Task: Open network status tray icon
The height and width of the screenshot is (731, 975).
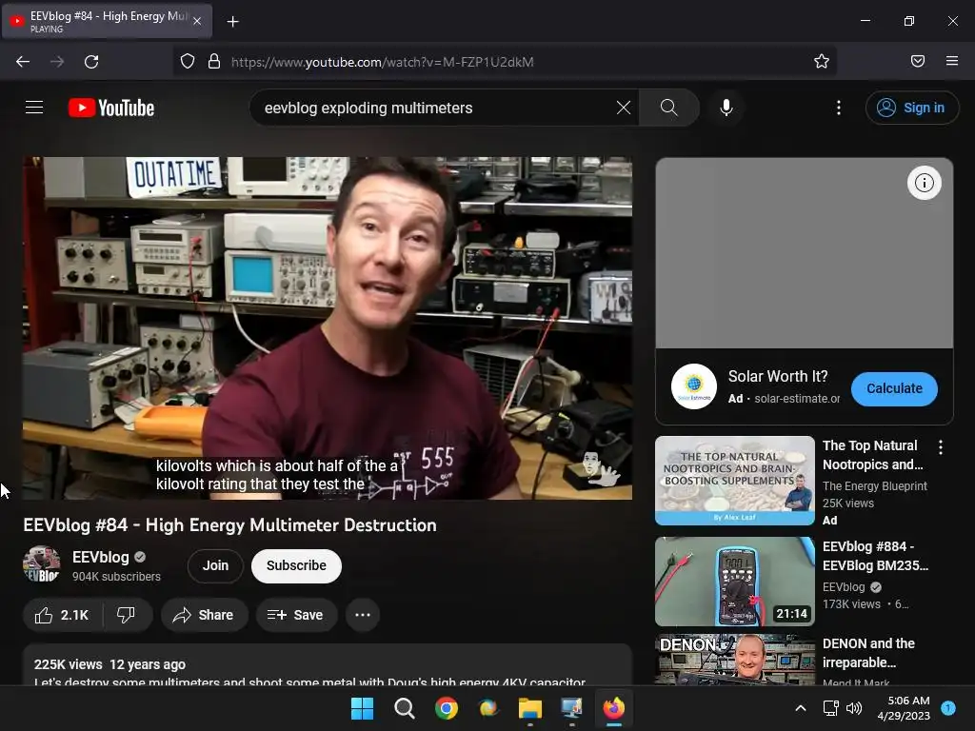Action: click(830, 708)
